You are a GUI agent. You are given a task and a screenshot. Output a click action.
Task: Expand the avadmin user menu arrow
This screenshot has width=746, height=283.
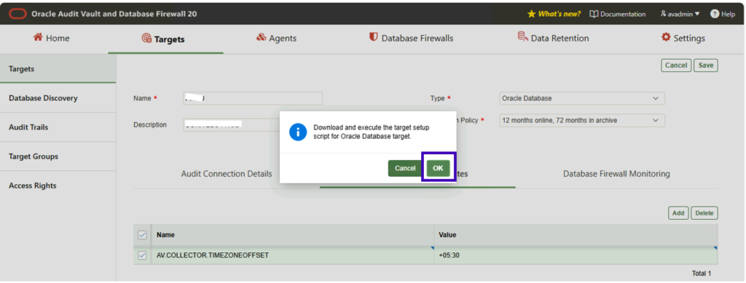(697, 14)
